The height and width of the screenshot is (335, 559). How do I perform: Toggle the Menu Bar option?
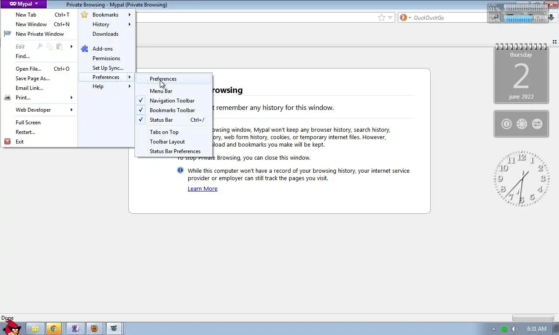point(174,91)
